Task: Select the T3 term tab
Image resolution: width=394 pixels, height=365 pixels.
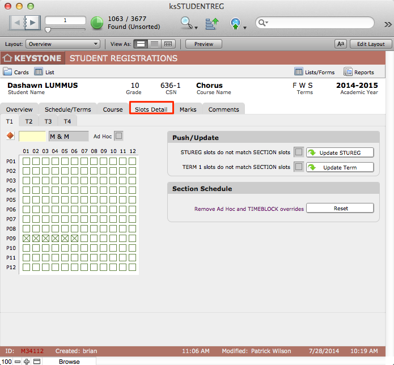Action: click(x=48, y=121)
